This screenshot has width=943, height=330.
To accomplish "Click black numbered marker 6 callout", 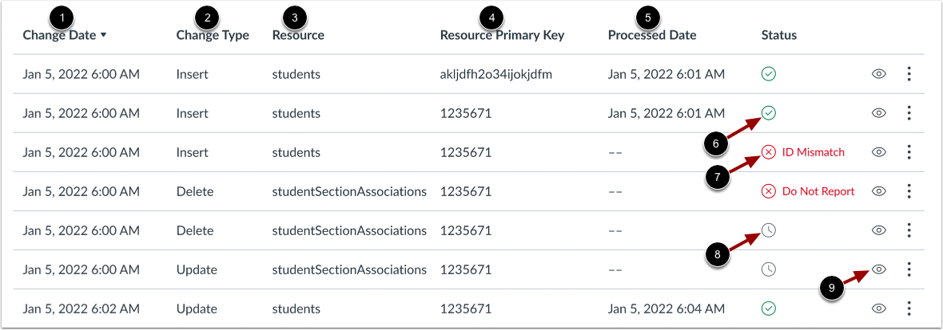I will pos(717,144).
